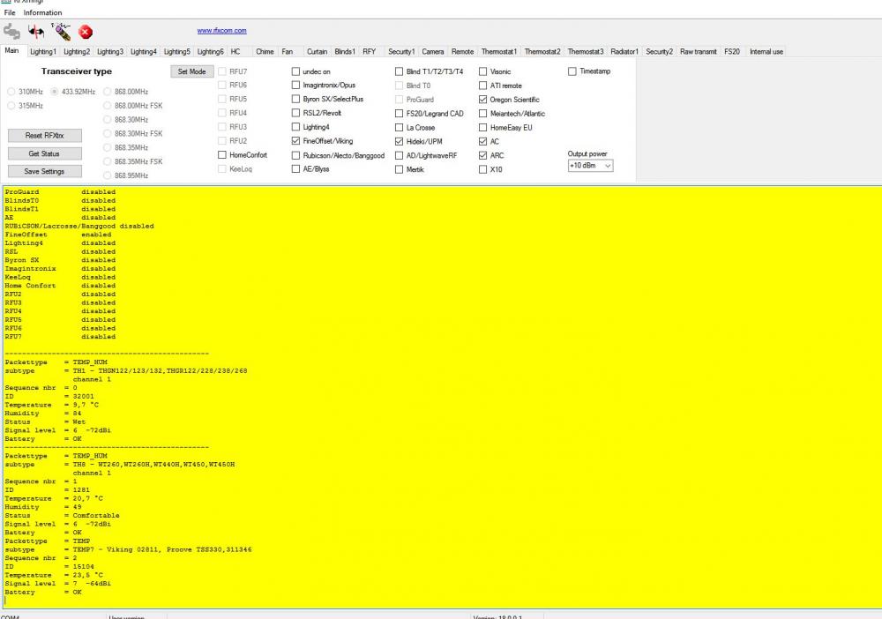
Task: Enable the Lighting4 protocol checkbox
Action: pyautogui.click(x=295, y=127)
